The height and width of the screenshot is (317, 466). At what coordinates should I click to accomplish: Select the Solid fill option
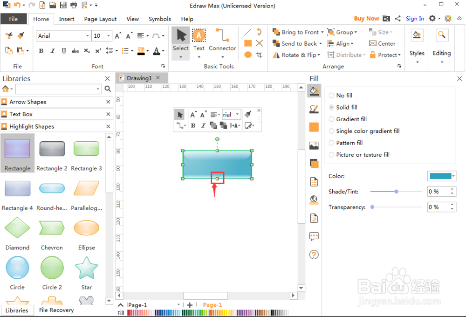click(343, 107)
